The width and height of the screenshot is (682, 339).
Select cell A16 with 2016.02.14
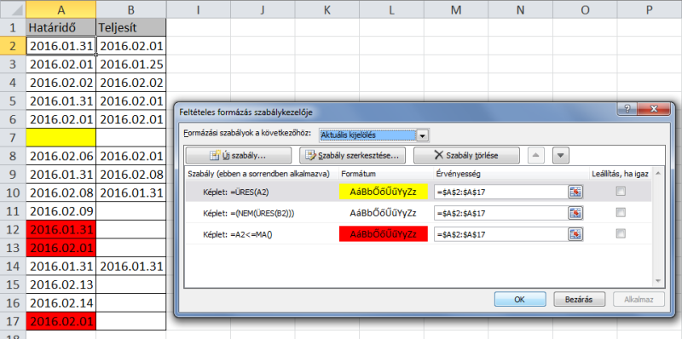61,303
